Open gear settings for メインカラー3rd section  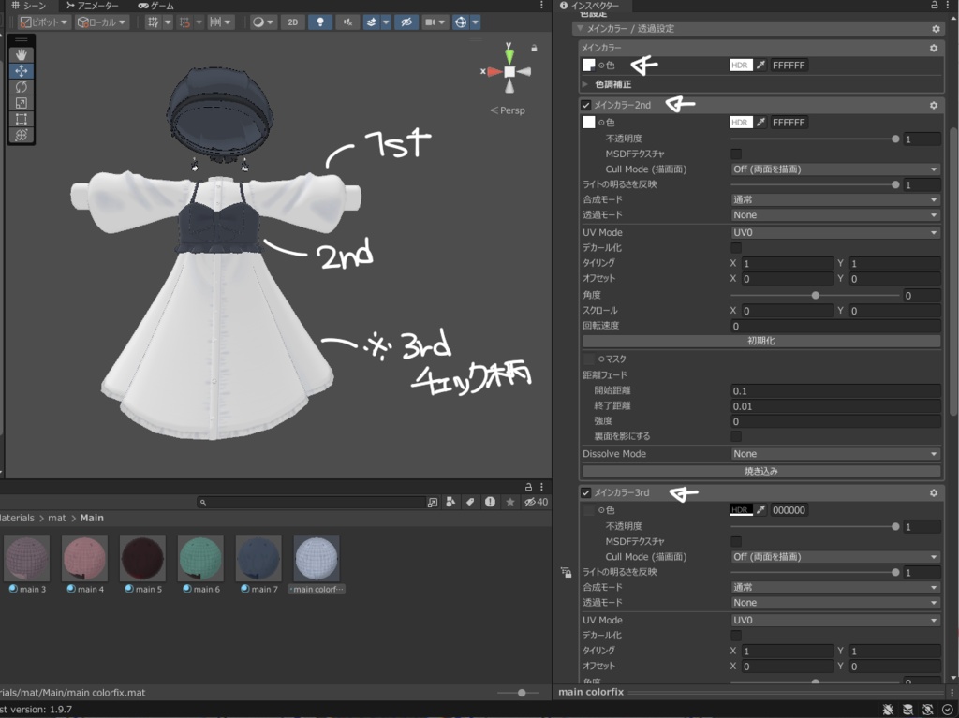click(x=933, y=492)
